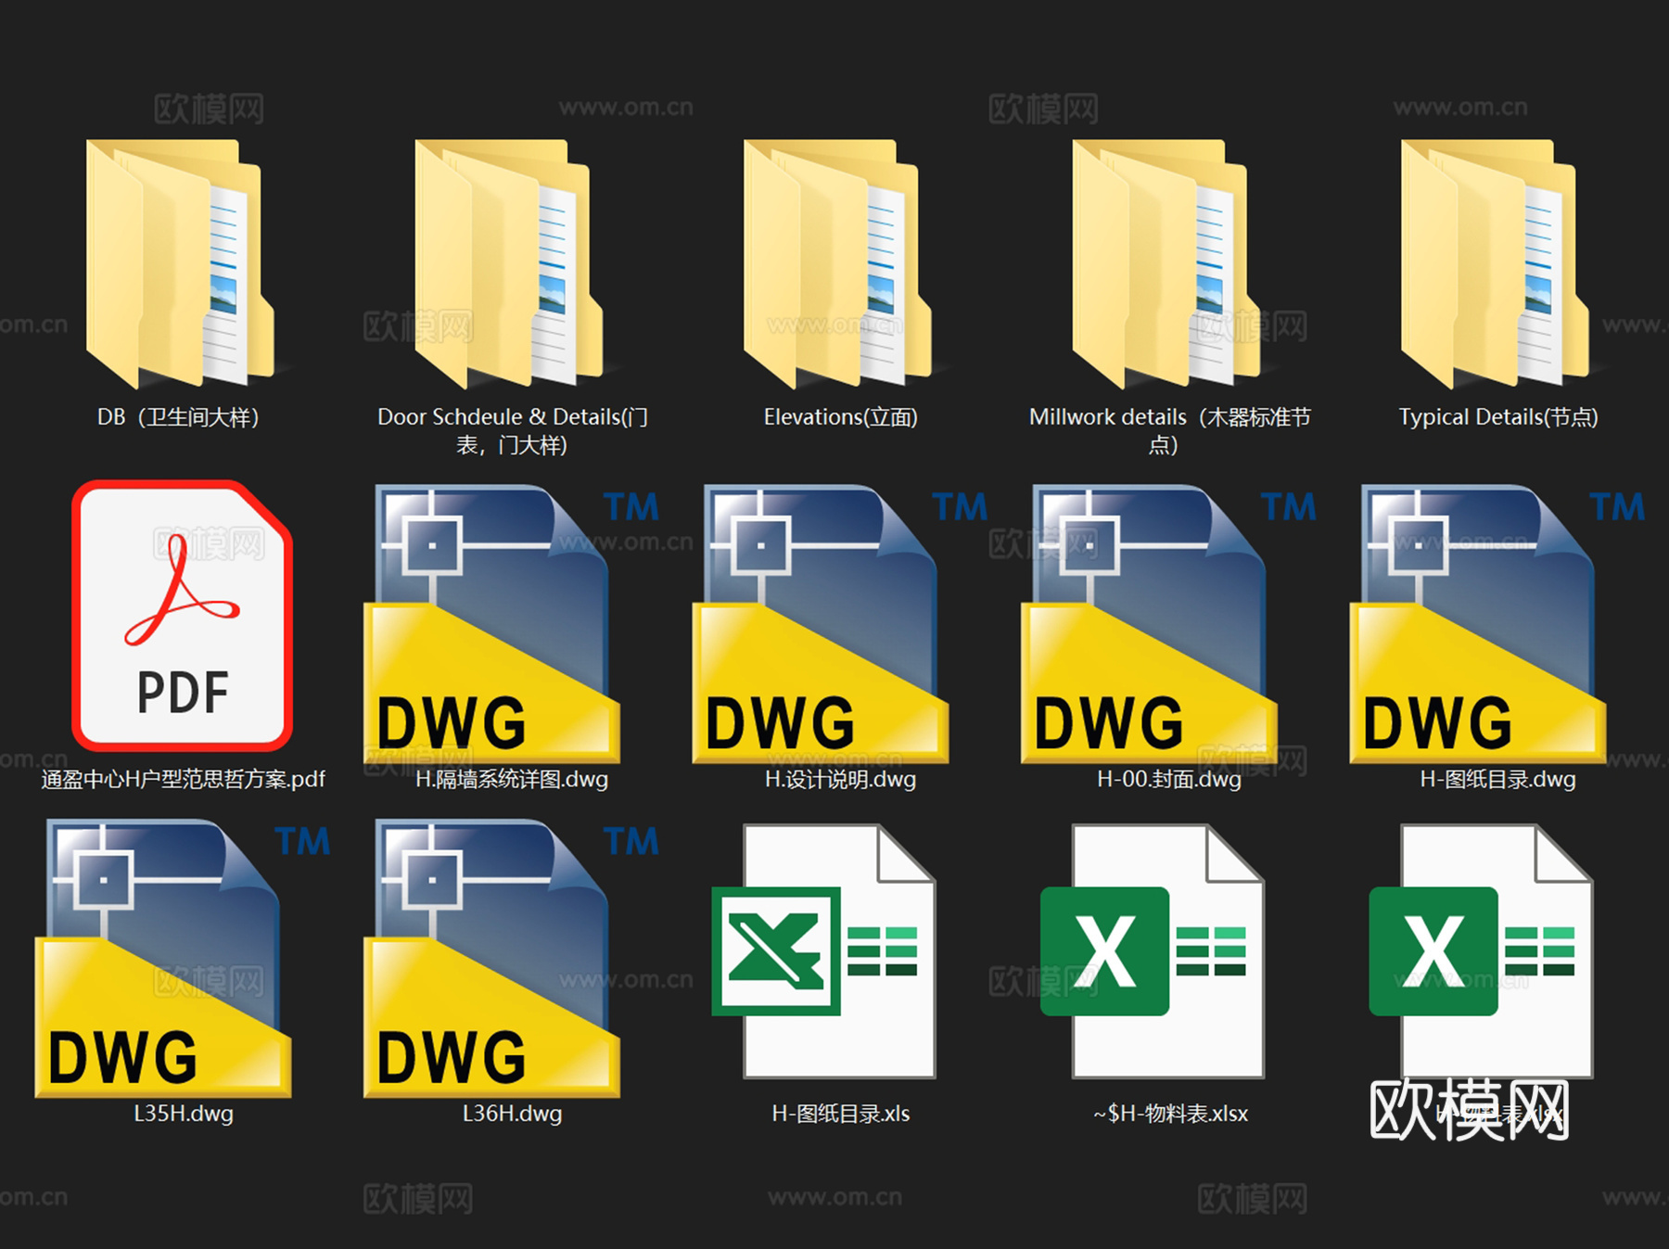The image size is (1669, 1249).
Task: Click the label Millwork details（木器标准节点）
Action: click(1169, 431)
